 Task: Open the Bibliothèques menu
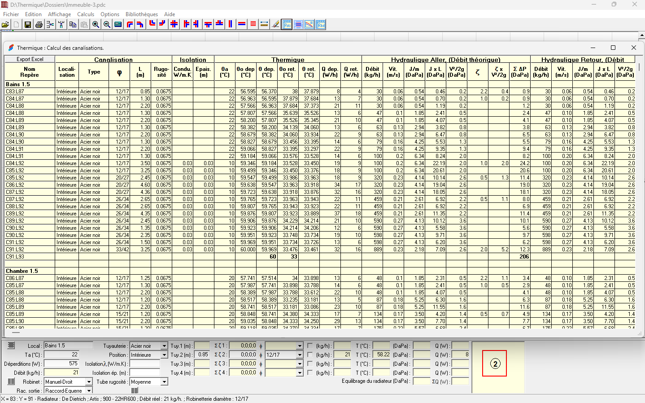(x=141, y=14)
